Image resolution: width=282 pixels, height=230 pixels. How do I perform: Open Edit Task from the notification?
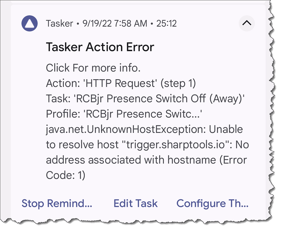pos(135,204)
